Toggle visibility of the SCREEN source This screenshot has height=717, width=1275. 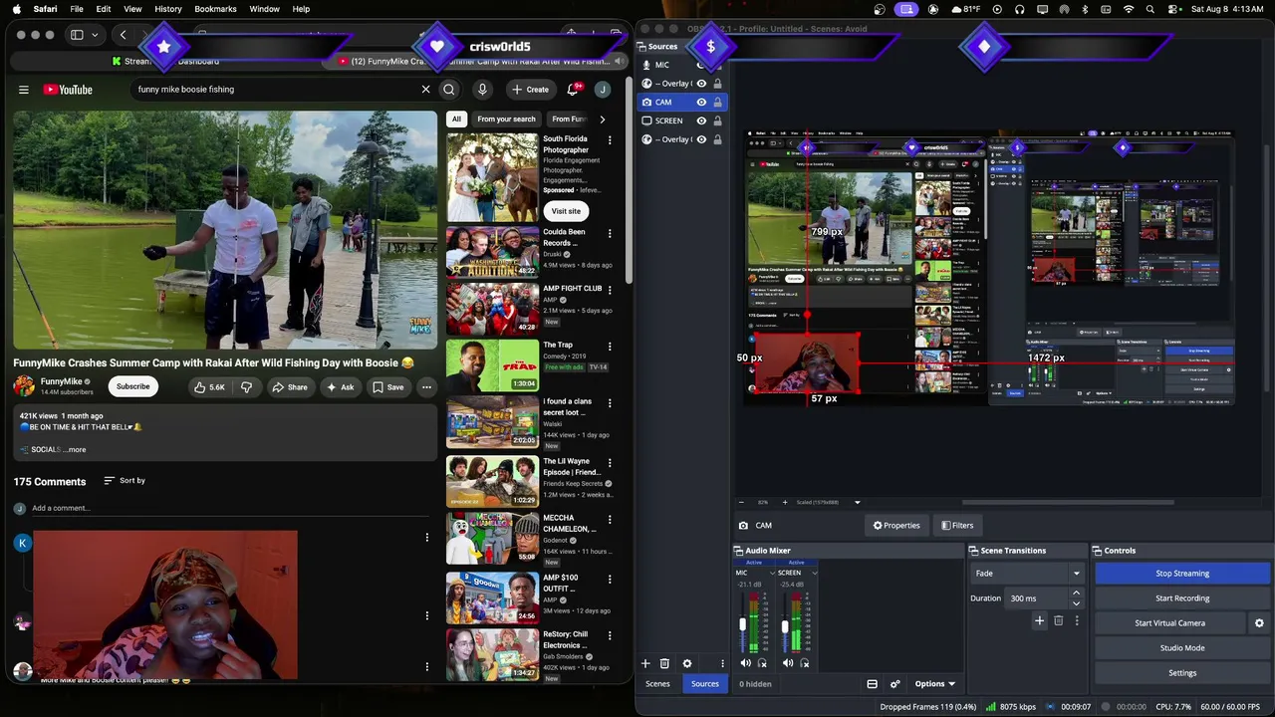pyautogui.click(x=701, y=120)
